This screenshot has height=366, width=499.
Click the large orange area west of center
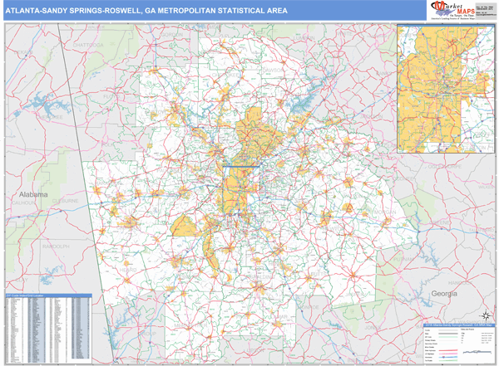coord(185,227)
